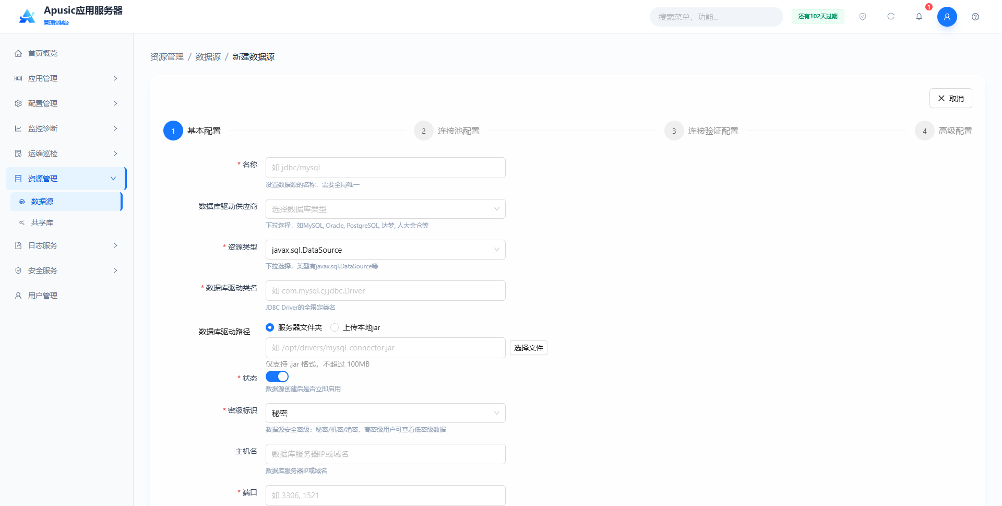Click the refresh icon in top bar

(x=891, y=17)
